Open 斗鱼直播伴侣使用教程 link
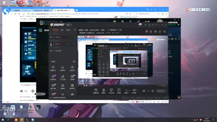The height and width of the screenshot is (122, 217). (x=59, y=98)
